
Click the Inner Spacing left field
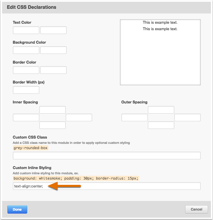click(26, 117)
